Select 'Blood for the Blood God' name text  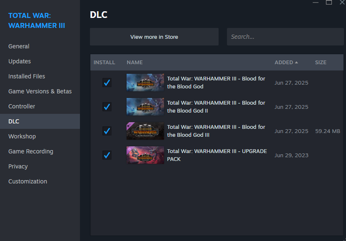tap(216, 83)
